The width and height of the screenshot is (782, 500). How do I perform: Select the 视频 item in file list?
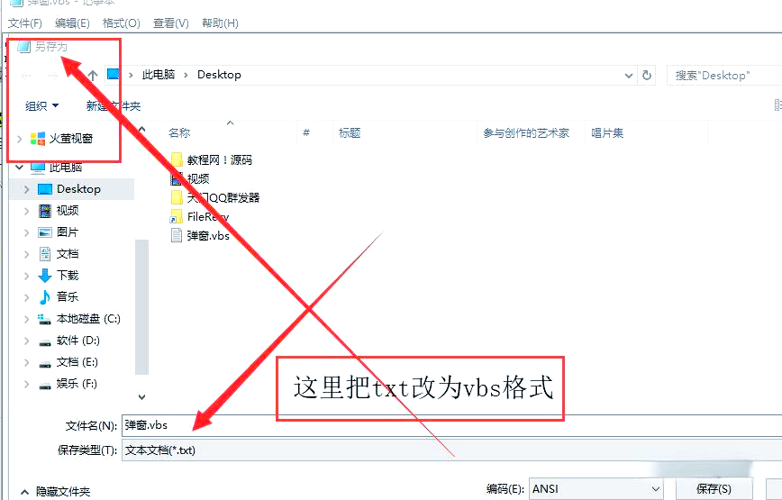(190, 178)
